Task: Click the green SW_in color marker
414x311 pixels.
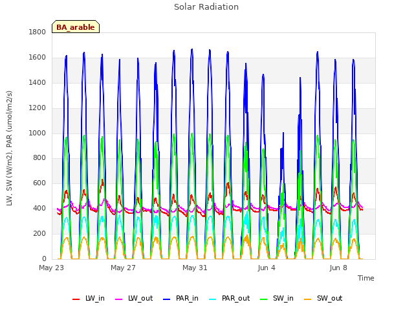Action: (x=263, y=299)
